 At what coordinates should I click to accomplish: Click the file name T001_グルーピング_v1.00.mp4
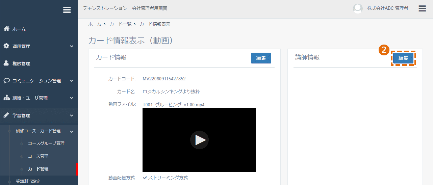click(174, 105)
